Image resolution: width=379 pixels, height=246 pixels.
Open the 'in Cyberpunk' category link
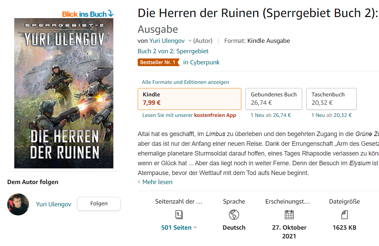coord(201,62)
